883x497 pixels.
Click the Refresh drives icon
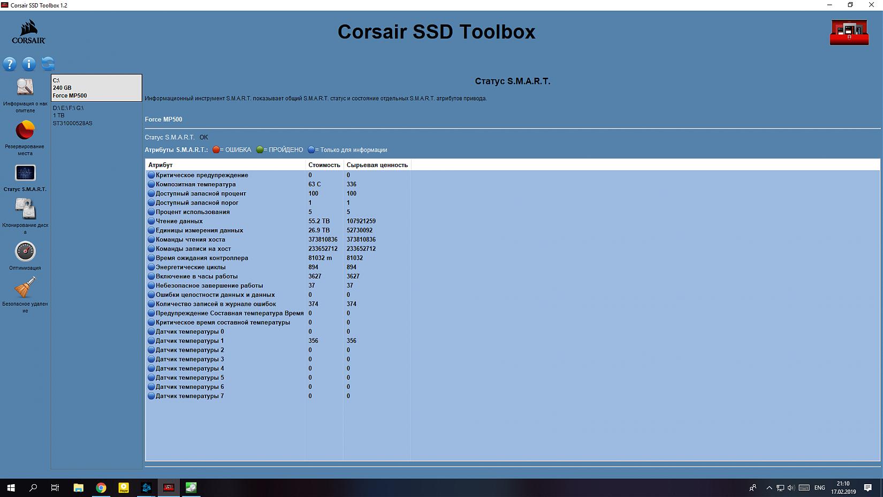click(x=48, y=64)
